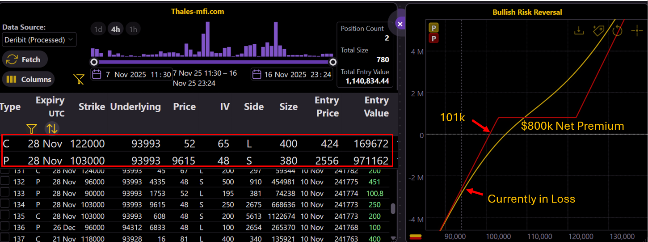Click the Expiry sort arrows icon
Image resolution: width=648 pixels, height=242 pixels.
point(52,128)
